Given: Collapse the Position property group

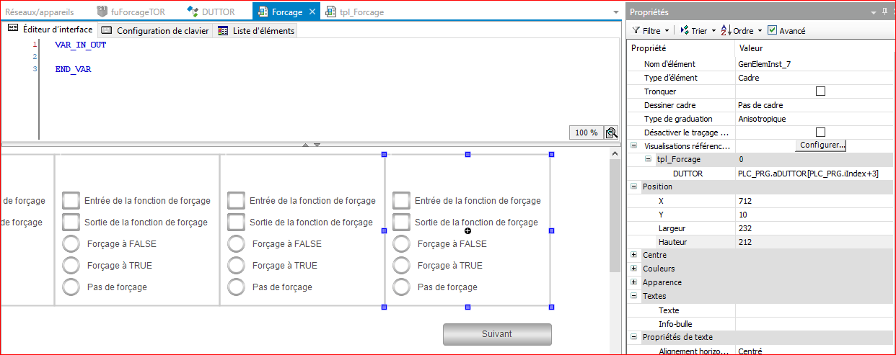Looking at the screenshot, I should coord(634,187).
